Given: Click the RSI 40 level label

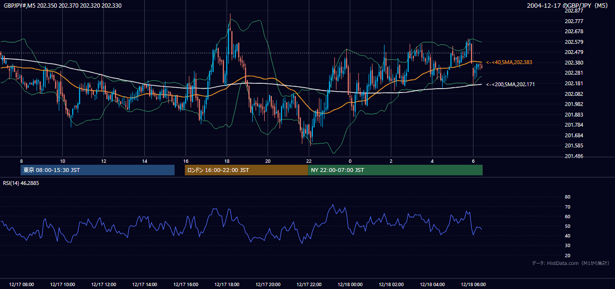Looking at the screenshot, I should tap(567, 236).
